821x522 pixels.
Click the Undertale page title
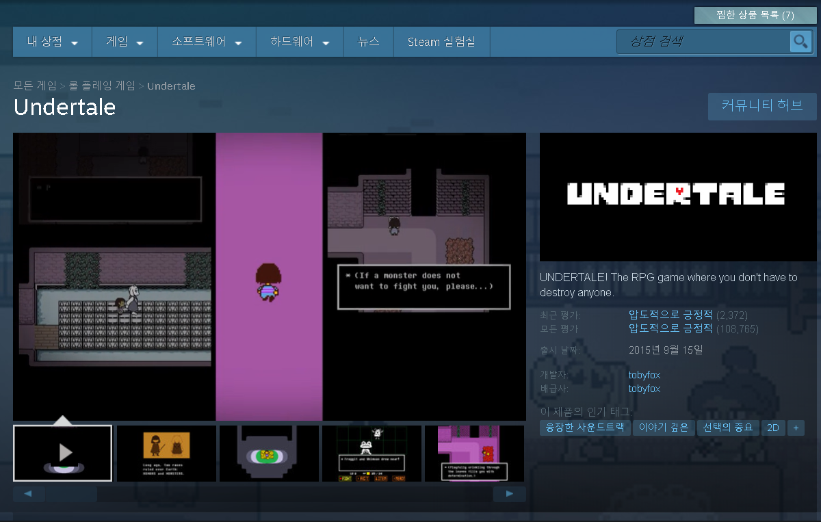point(64,107)
